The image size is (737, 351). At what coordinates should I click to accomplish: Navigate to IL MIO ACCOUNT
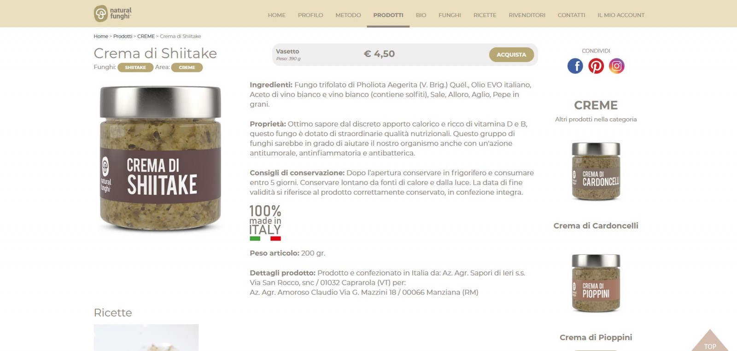pos(621,15)
